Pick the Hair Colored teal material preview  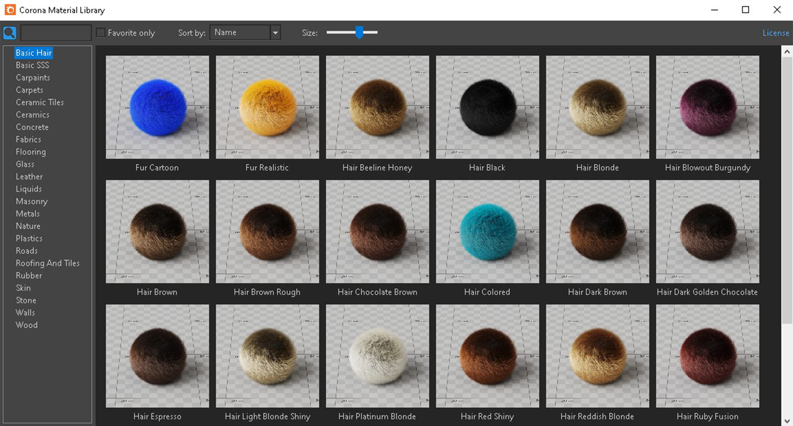[x=487, y=232]
